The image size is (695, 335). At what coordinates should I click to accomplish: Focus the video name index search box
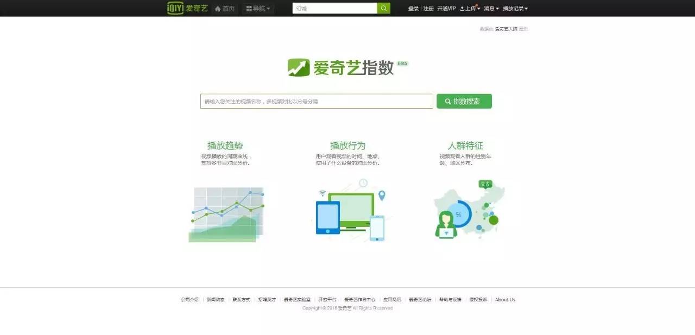(317, 102)
